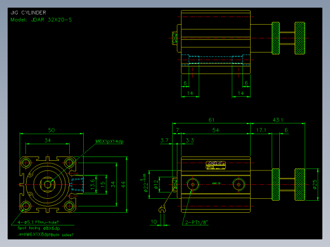Image resolution: width=330 pixels, height=247 pixels.
Task: Click the yellow nameplate on the cylinder body
Action: [x=216, y=165]
